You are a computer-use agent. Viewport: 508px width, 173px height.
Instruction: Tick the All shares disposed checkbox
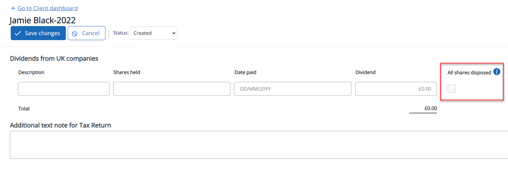click(x=452, y=89)
